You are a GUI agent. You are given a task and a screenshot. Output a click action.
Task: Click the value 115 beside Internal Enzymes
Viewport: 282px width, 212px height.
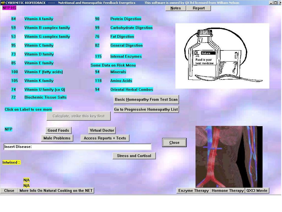(98, 56)
